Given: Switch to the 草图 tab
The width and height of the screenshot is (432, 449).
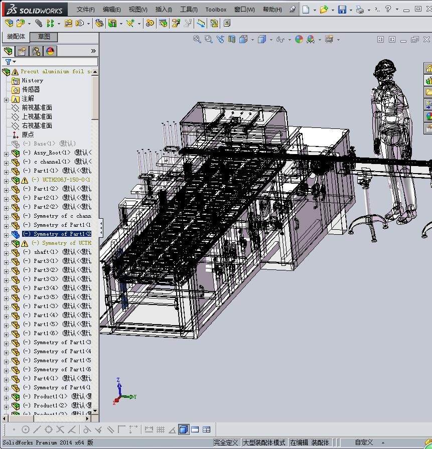Looking at the screenshot, I should pos(44,37).
